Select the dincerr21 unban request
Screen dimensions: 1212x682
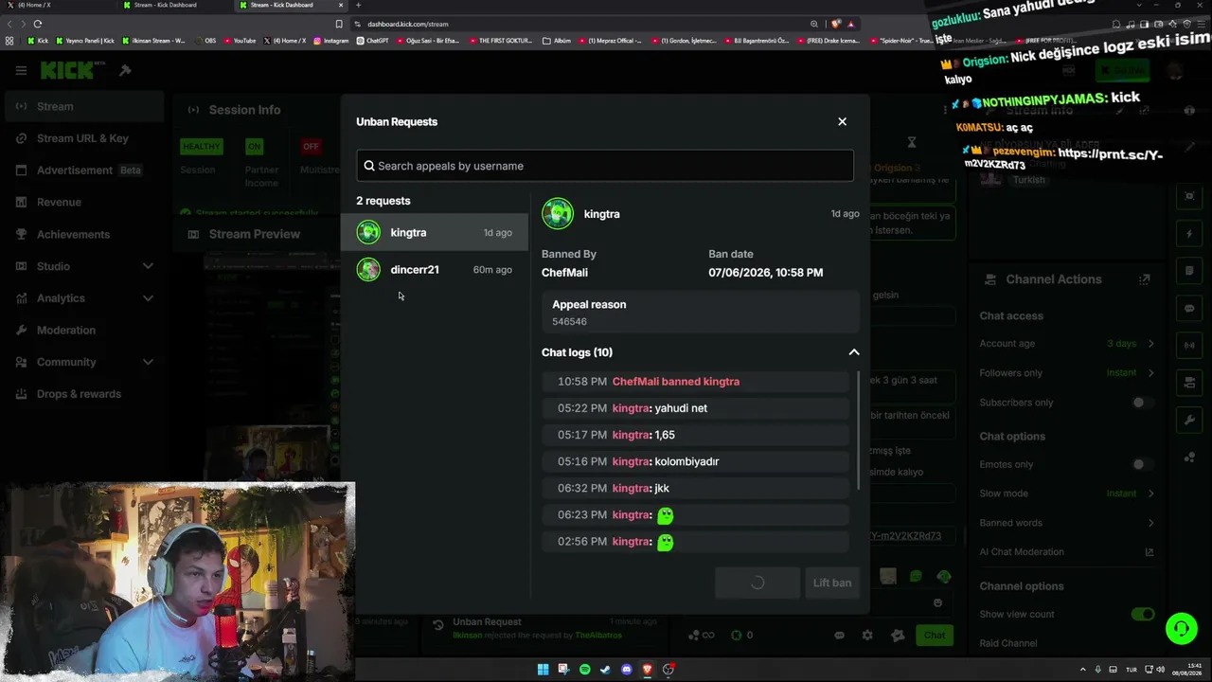(435, 269)
